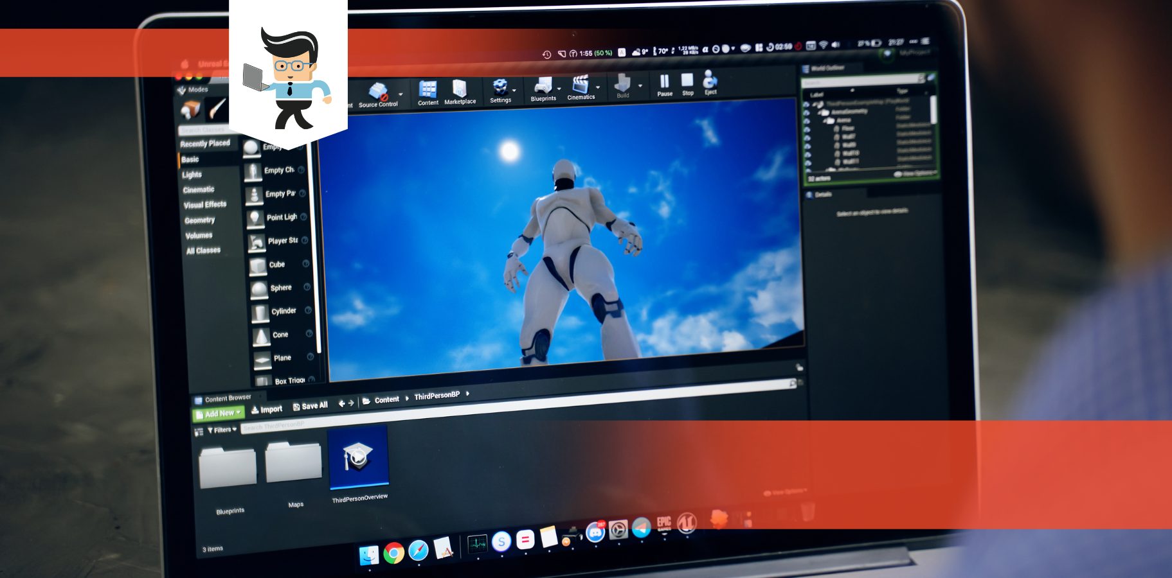Select the ThirdPersonOverview asset thumbnail

tap(358, 457)
